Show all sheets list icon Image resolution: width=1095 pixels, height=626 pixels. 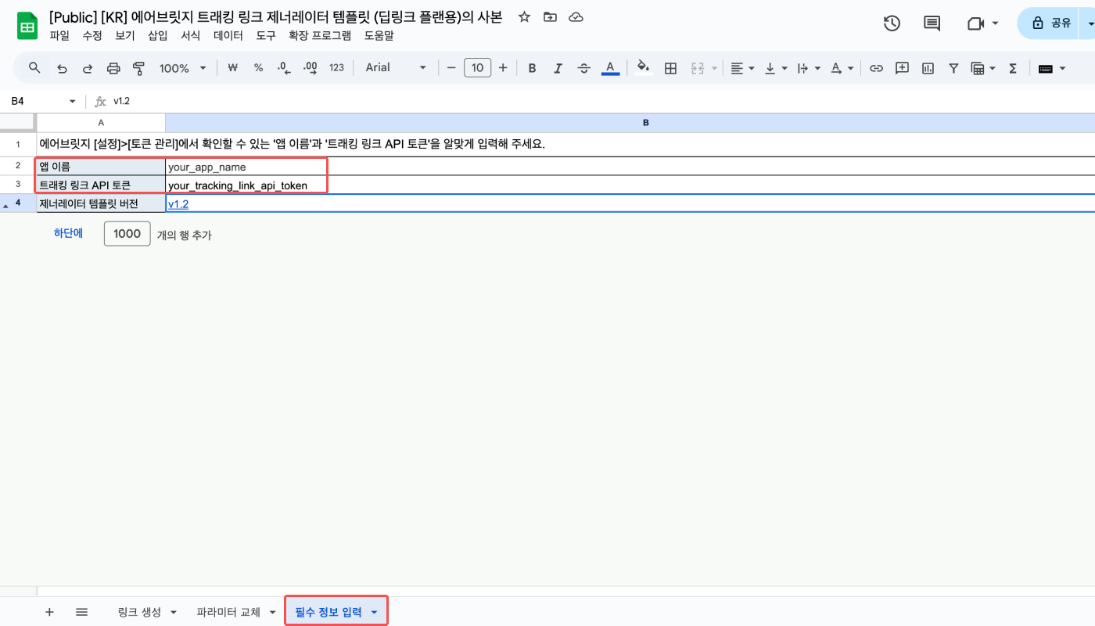[81, 612]
